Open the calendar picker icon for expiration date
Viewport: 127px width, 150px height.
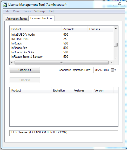[x=112, y=70]
